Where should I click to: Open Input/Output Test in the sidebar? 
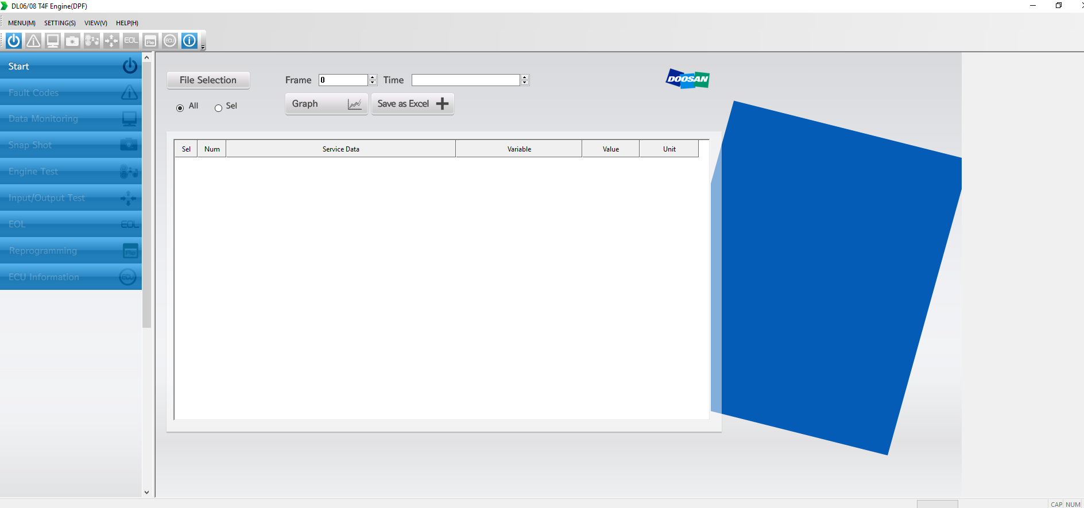[x=71, y=198]
